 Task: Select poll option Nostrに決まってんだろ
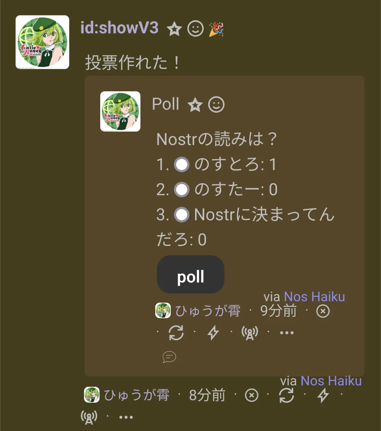pyautogui.click(x=182, y=215)
